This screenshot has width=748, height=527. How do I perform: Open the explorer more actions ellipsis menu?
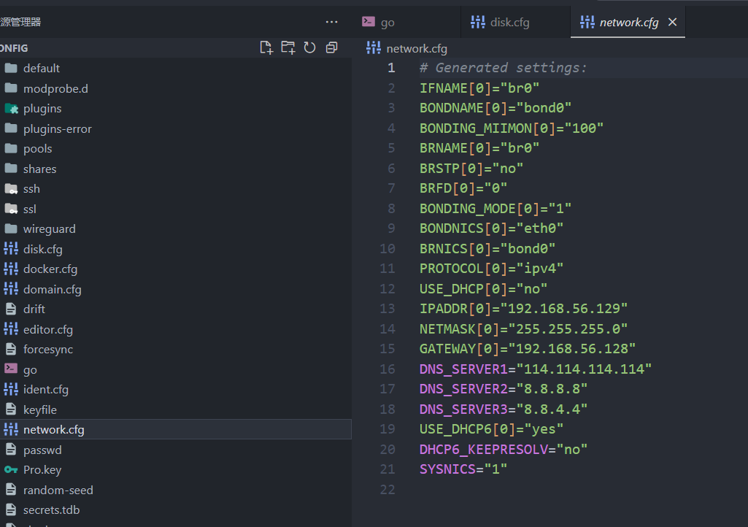coord(331,22)
